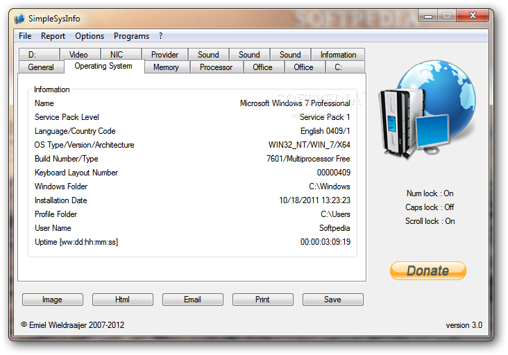Open the Options menu
This screenshot has width=508, height=355.
90,36
